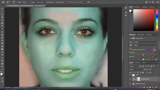Viewport: 160px width, 90px height.
Task: Click the Hue slider handle
Action: pyautogui.click(x=155, y=50)
